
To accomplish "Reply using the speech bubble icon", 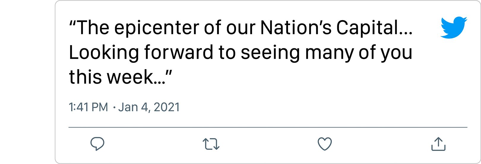I will pos(97,144).
